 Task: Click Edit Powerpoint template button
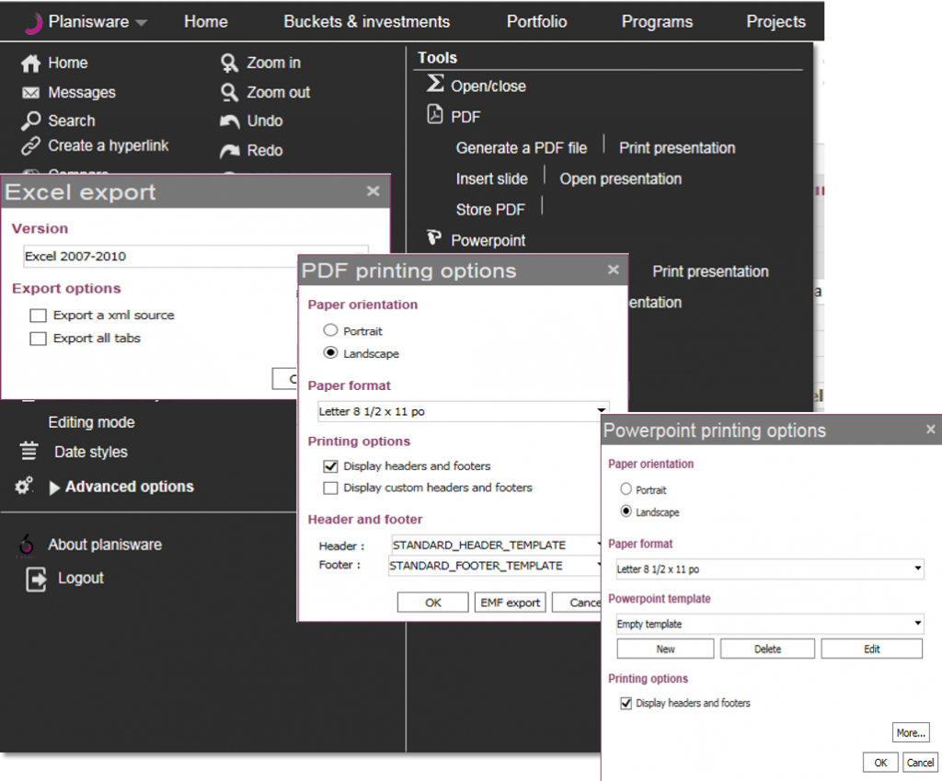[x=872, y=649]
